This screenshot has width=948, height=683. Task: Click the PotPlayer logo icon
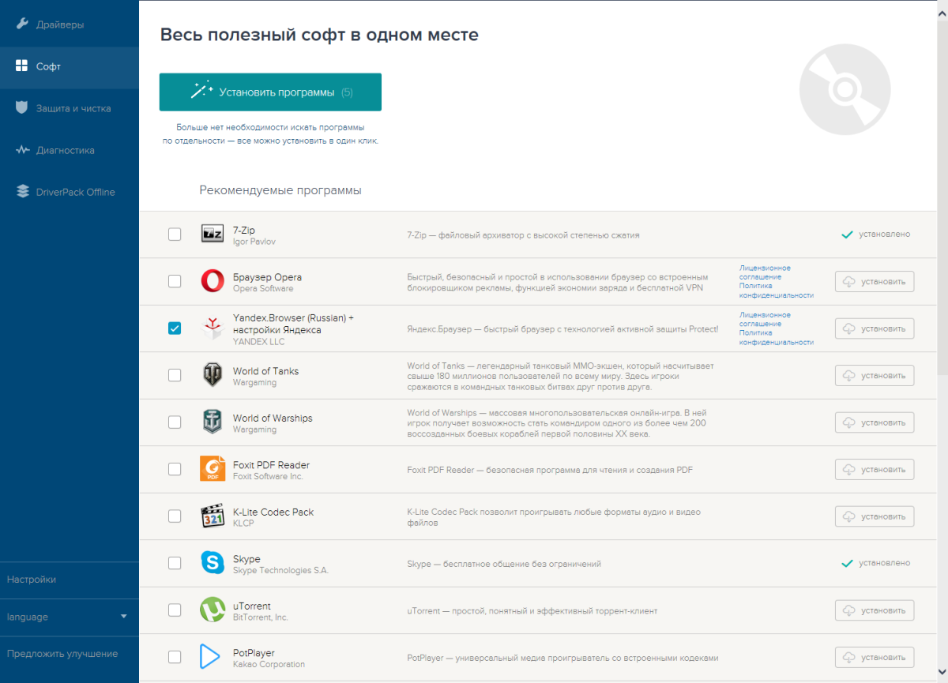pos(211,657)
